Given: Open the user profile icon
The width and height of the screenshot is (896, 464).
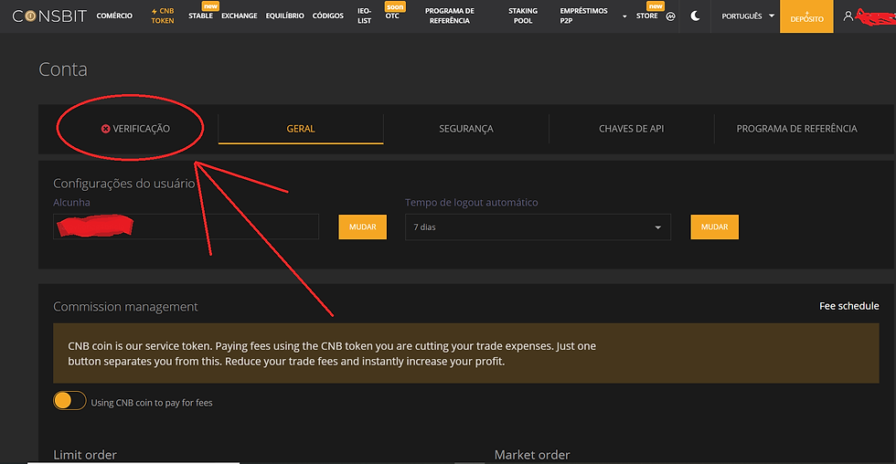Looking at the screenshot, I should (848, 16).
